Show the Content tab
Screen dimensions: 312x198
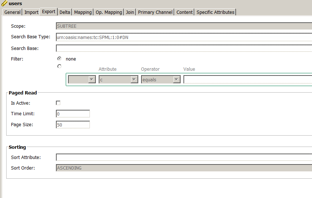point(184,12)
